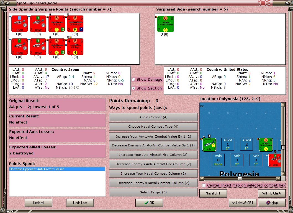Click Select Target (3) option
This screenshot has width=293, height=213.
[153, 192]
